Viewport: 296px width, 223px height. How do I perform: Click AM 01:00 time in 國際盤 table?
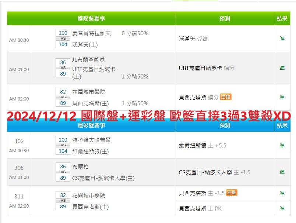click(x=19, y=70)
